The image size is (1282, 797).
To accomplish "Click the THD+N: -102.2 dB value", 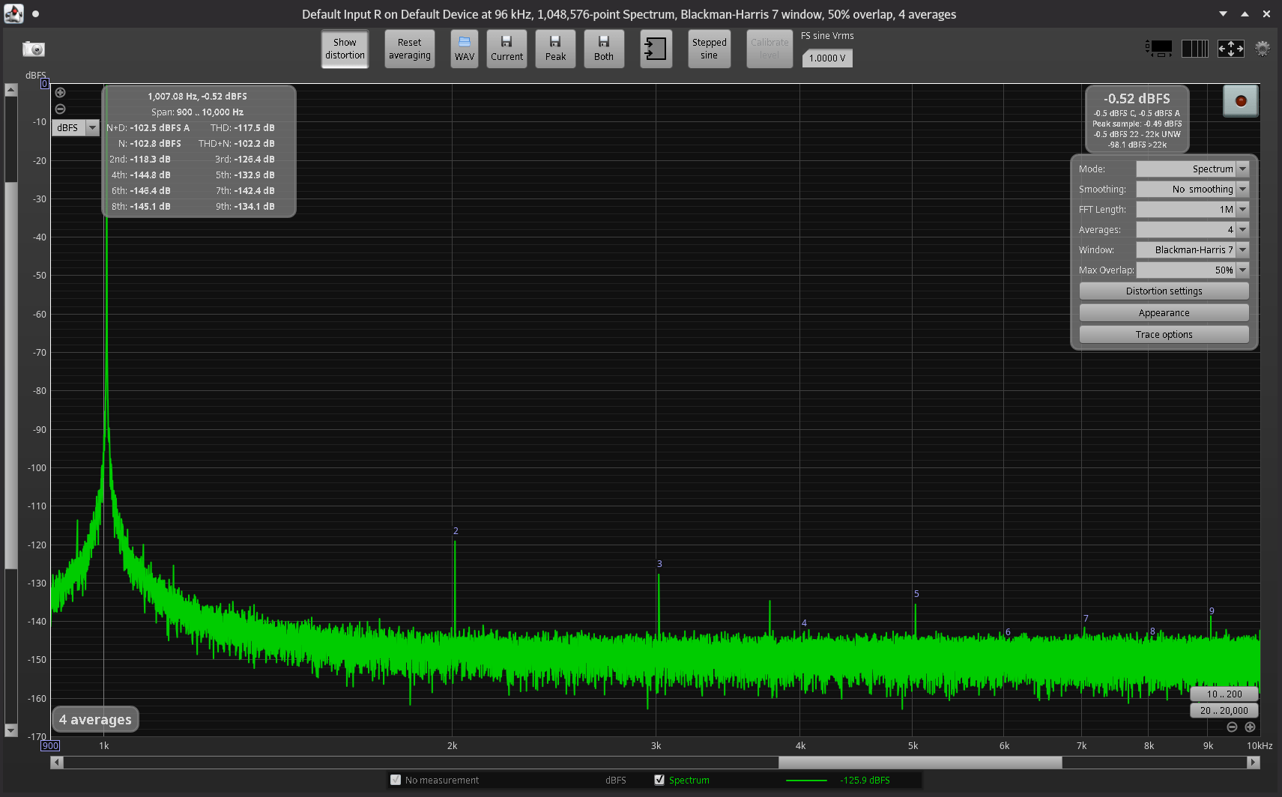I will (x=236, y=143).
